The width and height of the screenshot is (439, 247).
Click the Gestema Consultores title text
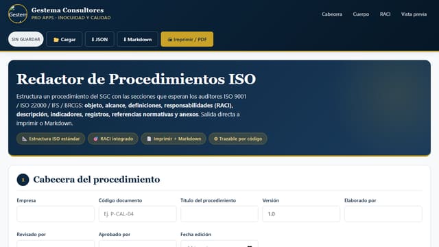(67, 10)
